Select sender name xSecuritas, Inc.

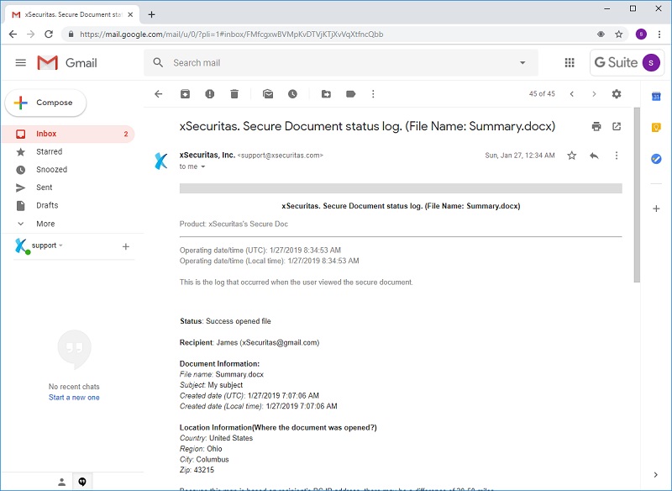207,156
